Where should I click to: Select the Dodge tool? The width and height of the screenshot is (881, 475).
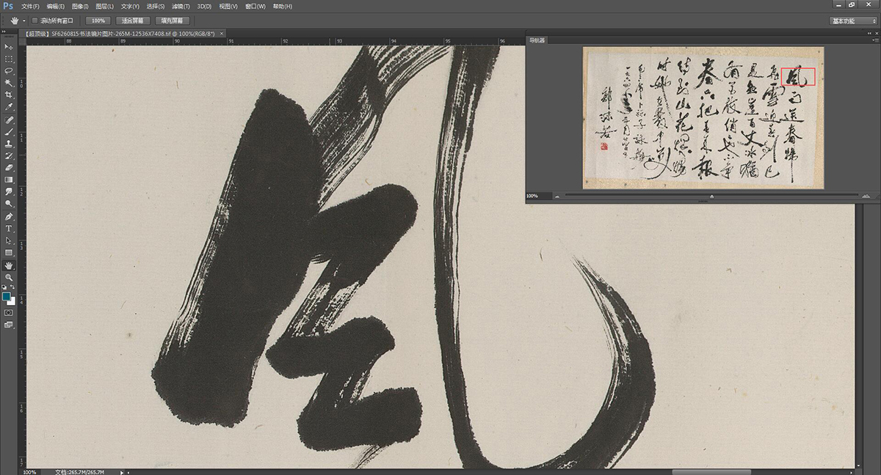(9, 204)
